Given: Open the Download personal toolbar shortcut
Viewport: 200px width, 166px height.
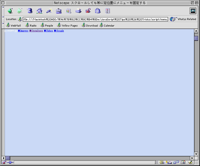Looking at the screenshot, I should 89,25.
